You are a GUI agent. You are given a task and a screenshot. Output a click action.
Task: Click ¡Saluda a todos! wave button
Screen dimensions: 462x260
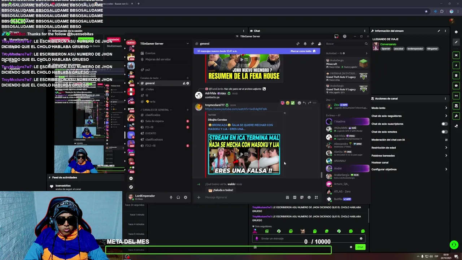[221, 190]
